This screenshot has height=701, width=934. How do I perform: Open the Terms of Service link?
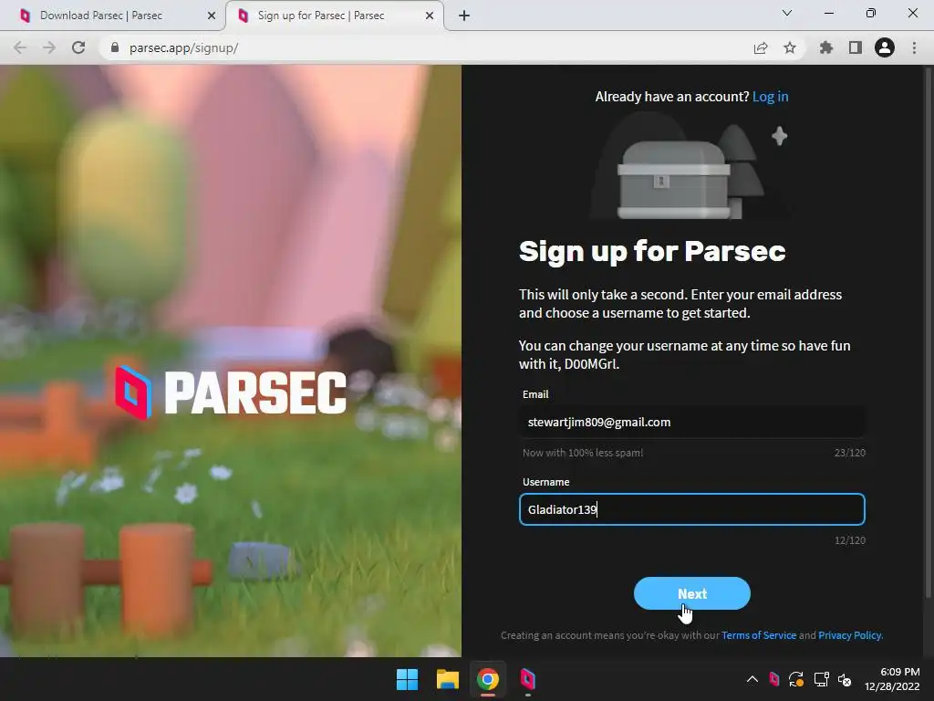click(759, 635)
